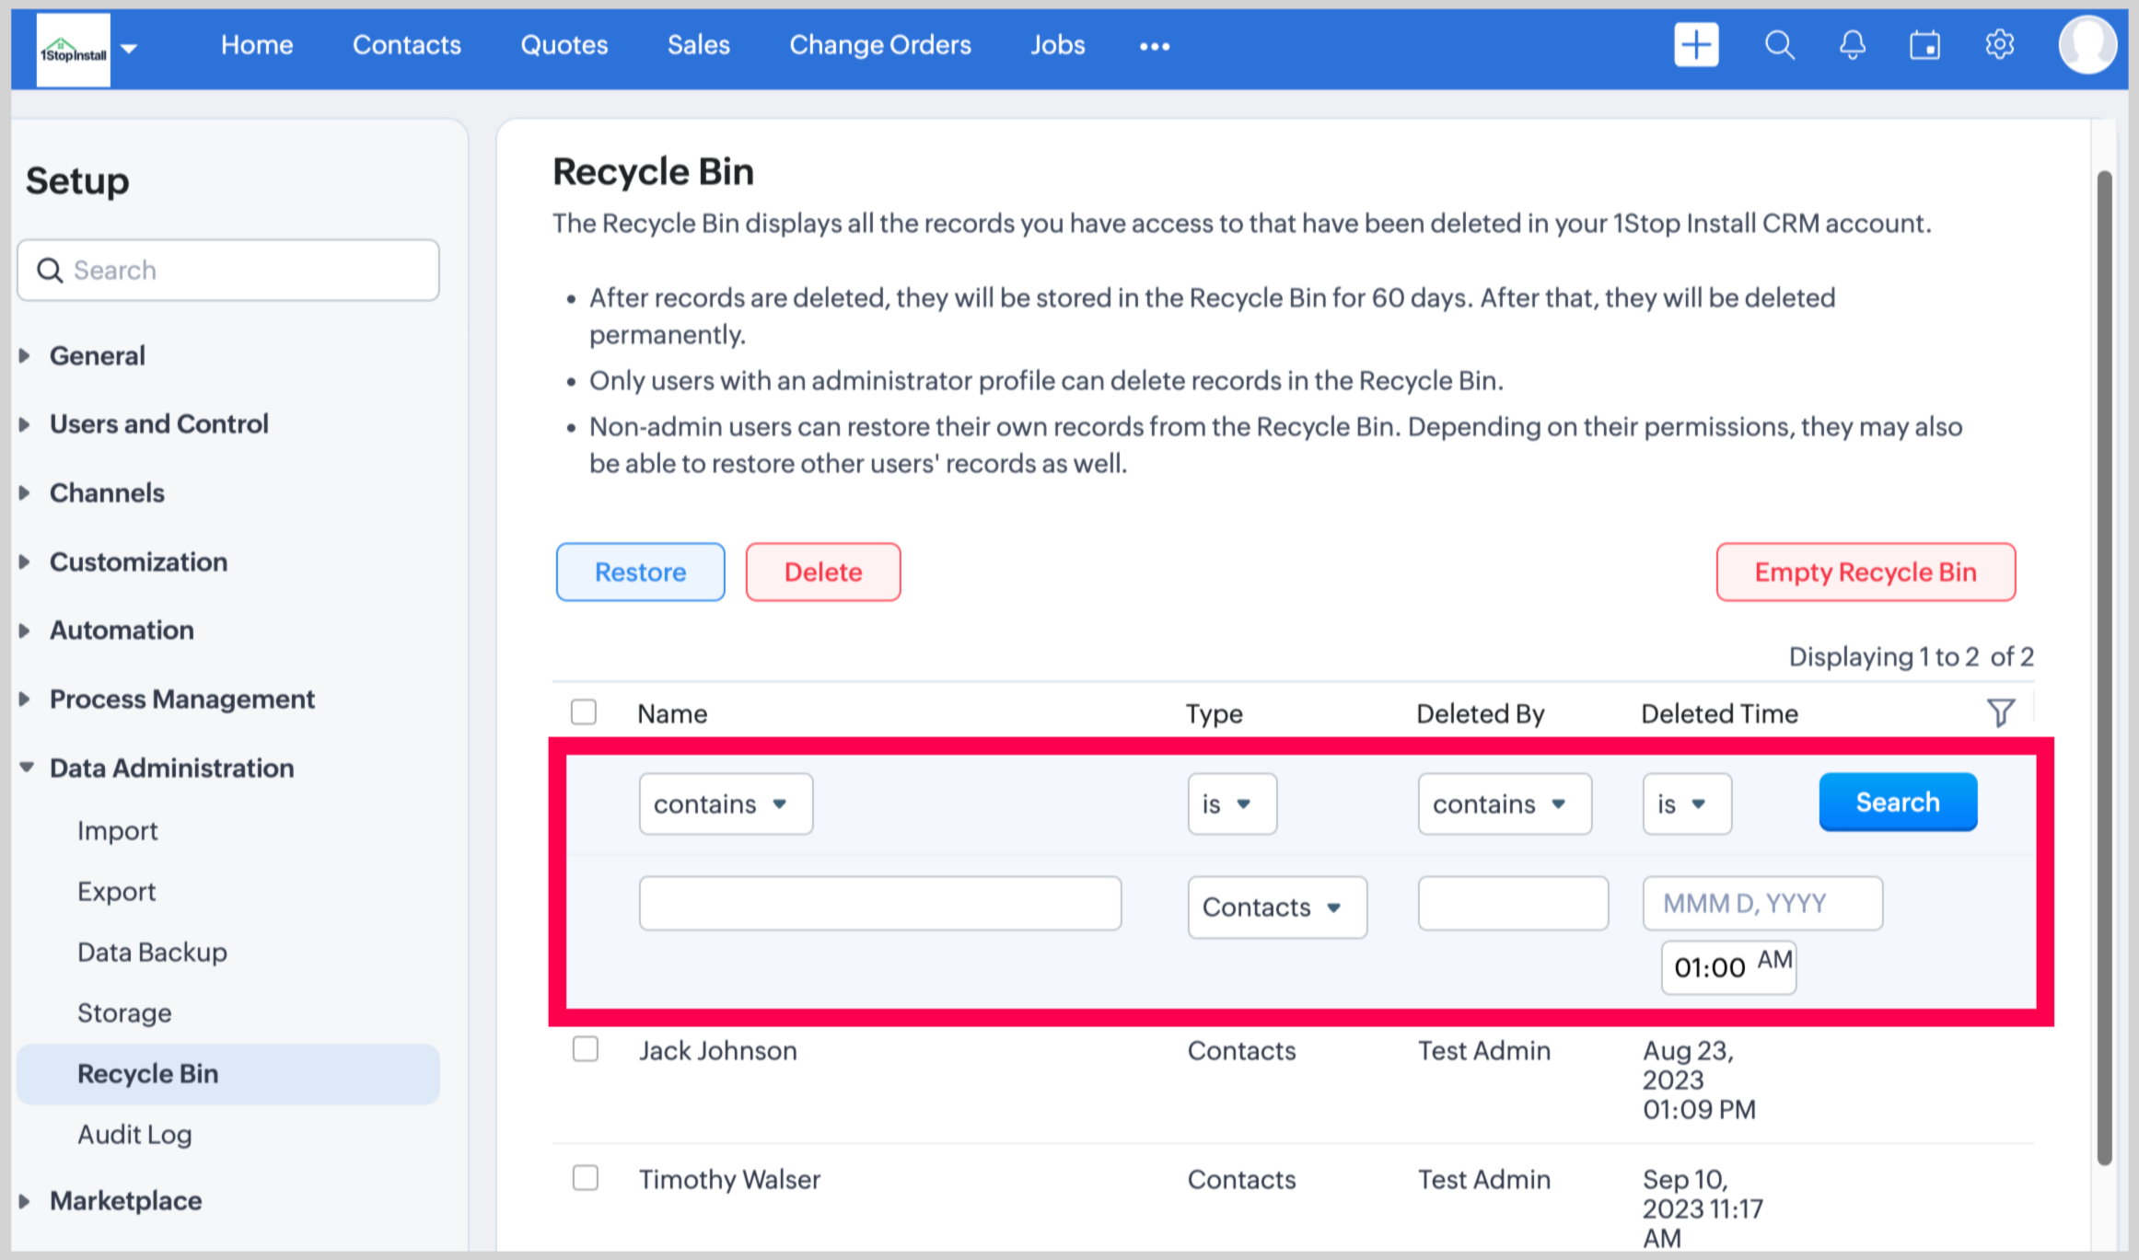Open the Quotes tab
The width and height of the screenshot is (2139, 1260).
pos(564,45)
